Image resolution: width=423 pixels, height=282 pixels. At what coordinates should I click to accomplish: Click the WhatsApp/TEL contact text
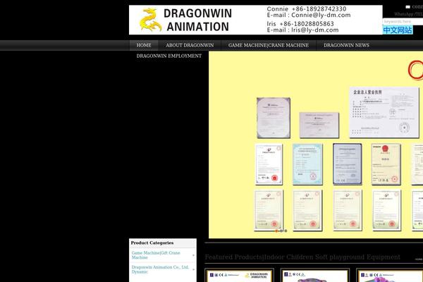(408, 14)
